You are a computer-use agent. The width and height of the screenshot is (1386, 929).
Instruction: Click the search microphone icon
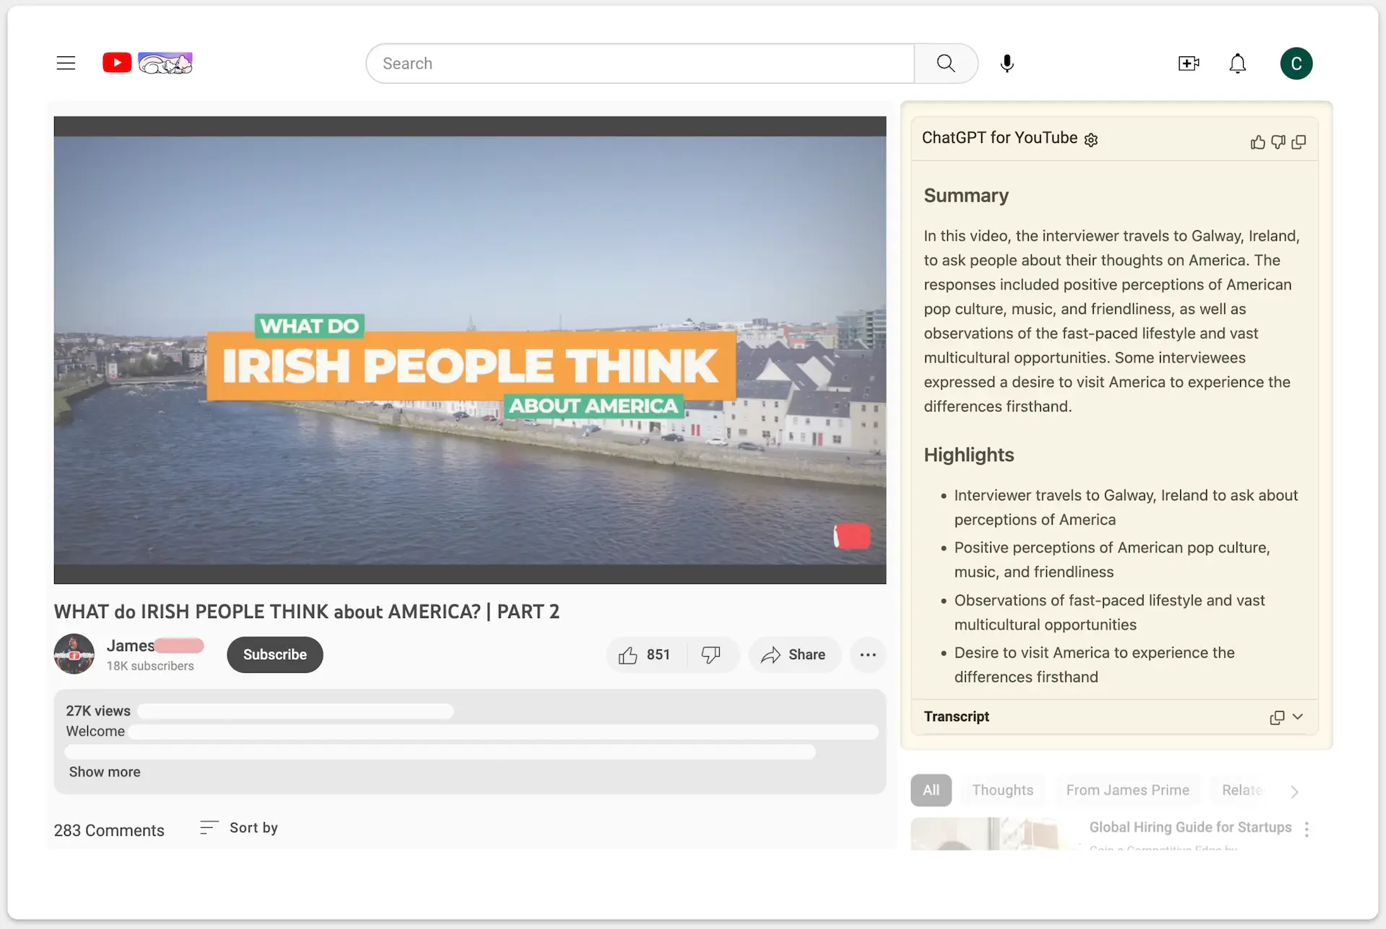tap(1006, 64)
